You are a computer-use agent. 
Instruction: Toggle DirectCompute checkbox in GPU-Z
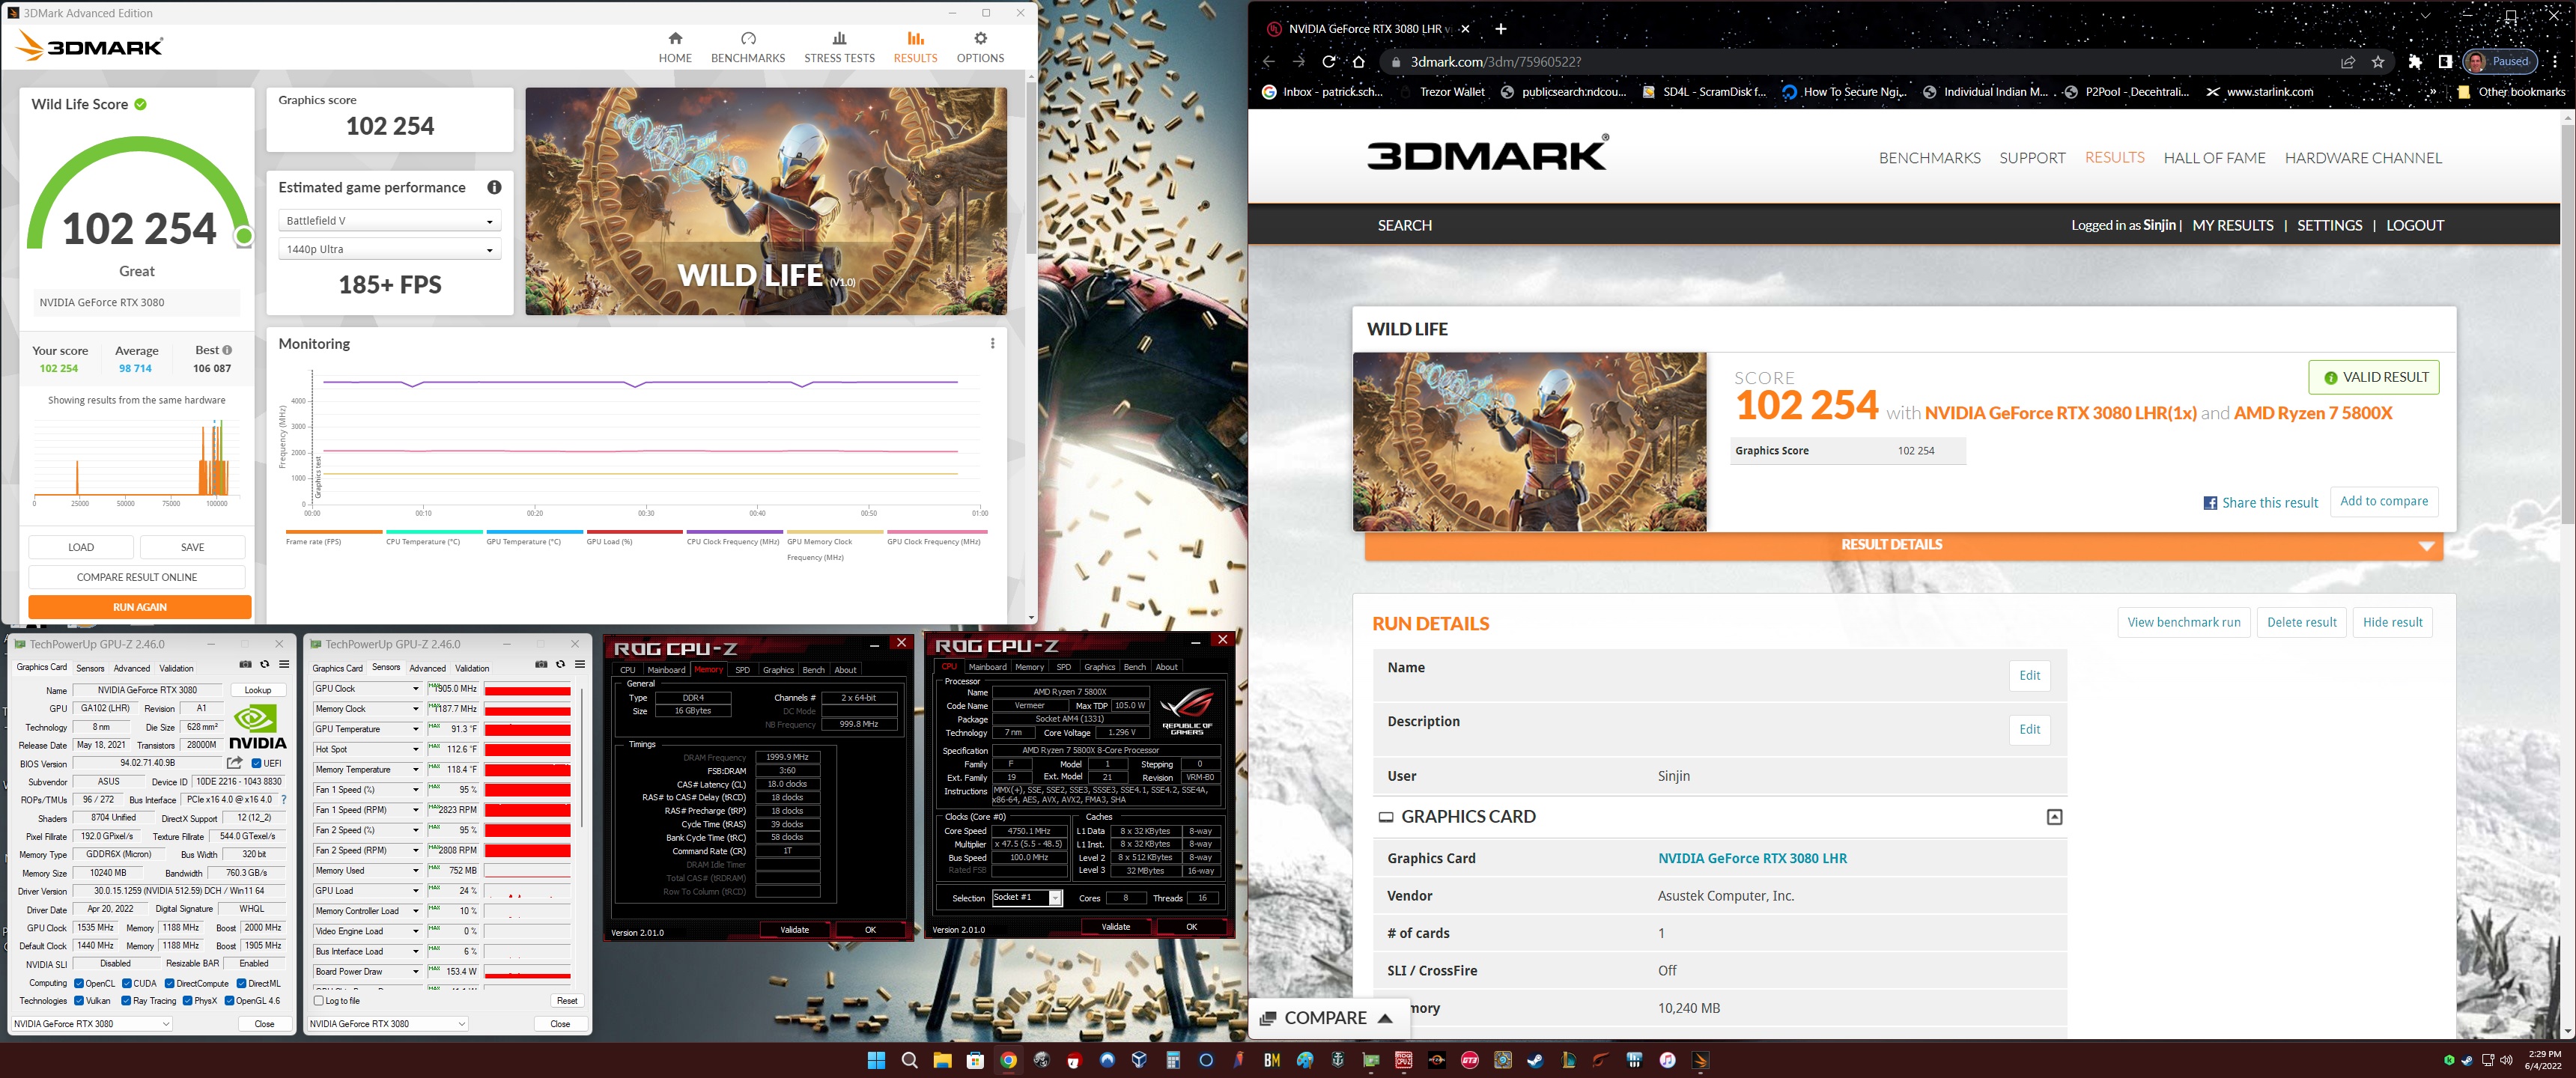click(x=170, y=983)
